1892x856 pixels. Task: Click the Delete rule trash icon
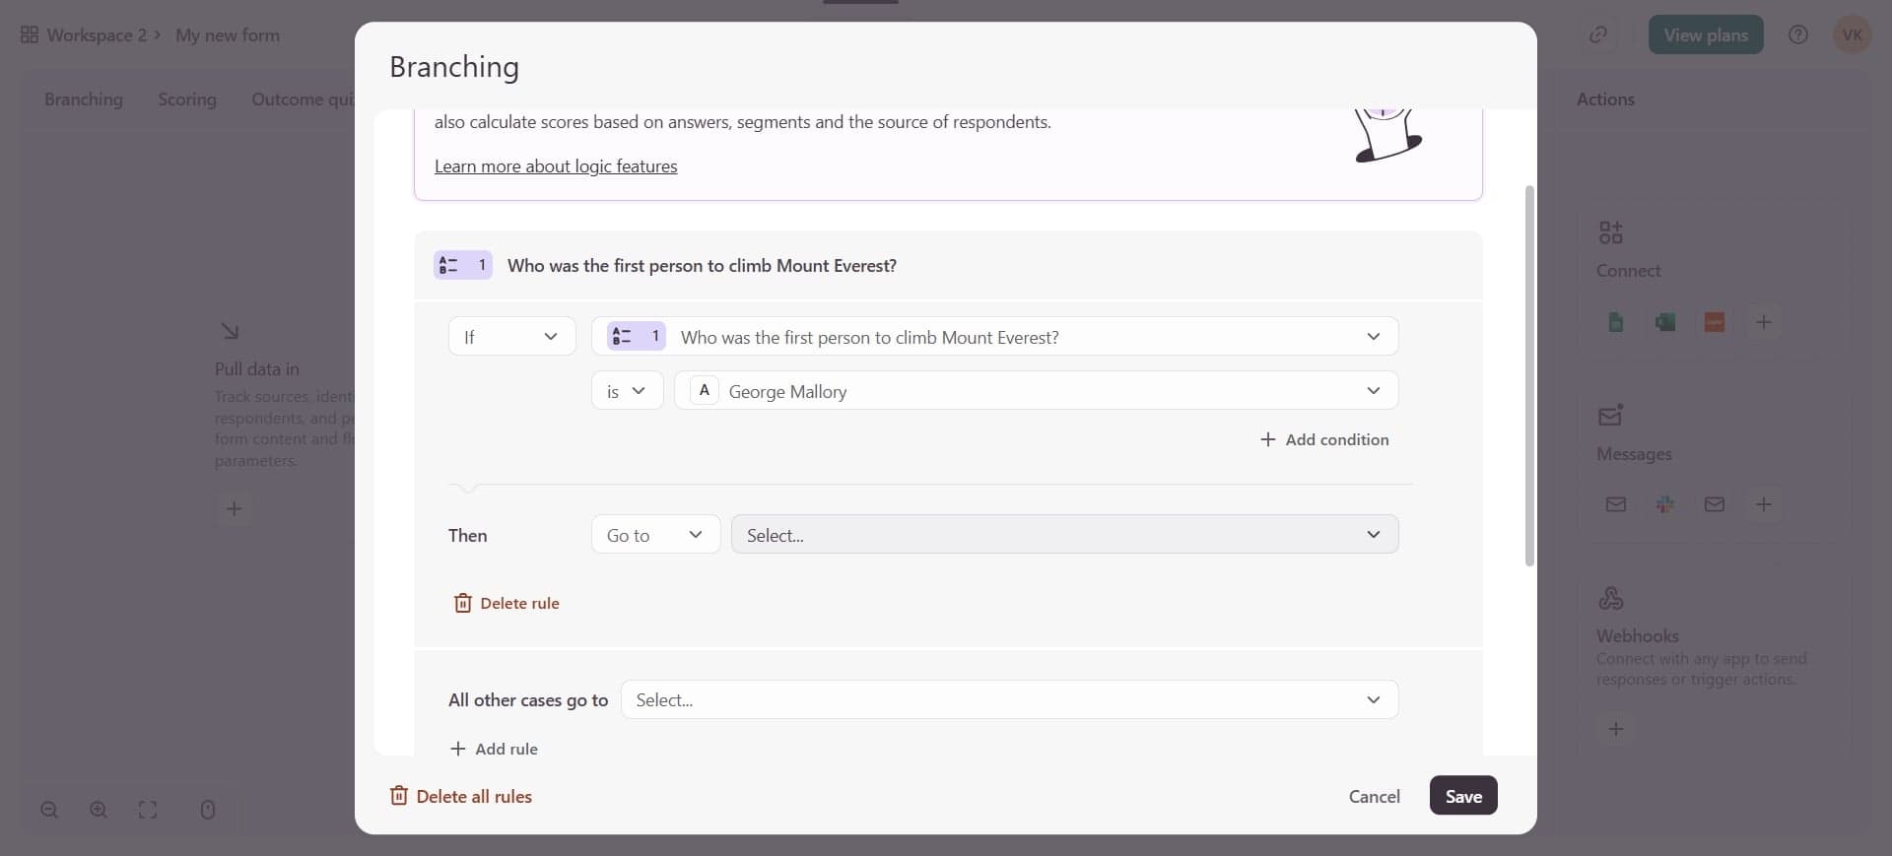[462, 603]
